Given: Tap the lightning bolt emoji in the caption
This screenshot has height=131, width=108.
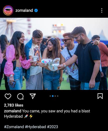Looking at the screenshot, I should [x=31, y=116].
